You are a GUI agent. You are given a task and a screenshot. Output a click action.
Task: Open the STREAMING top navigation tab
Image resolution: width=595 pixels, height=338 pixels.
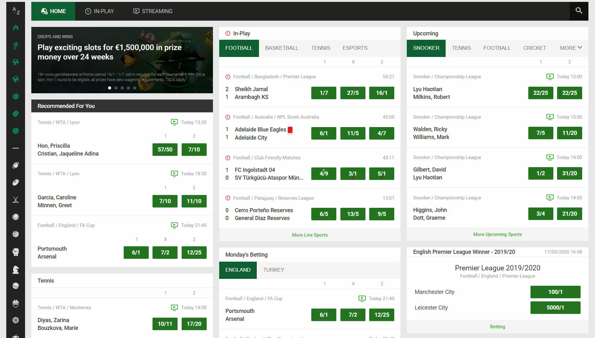(x=153, y=11)
